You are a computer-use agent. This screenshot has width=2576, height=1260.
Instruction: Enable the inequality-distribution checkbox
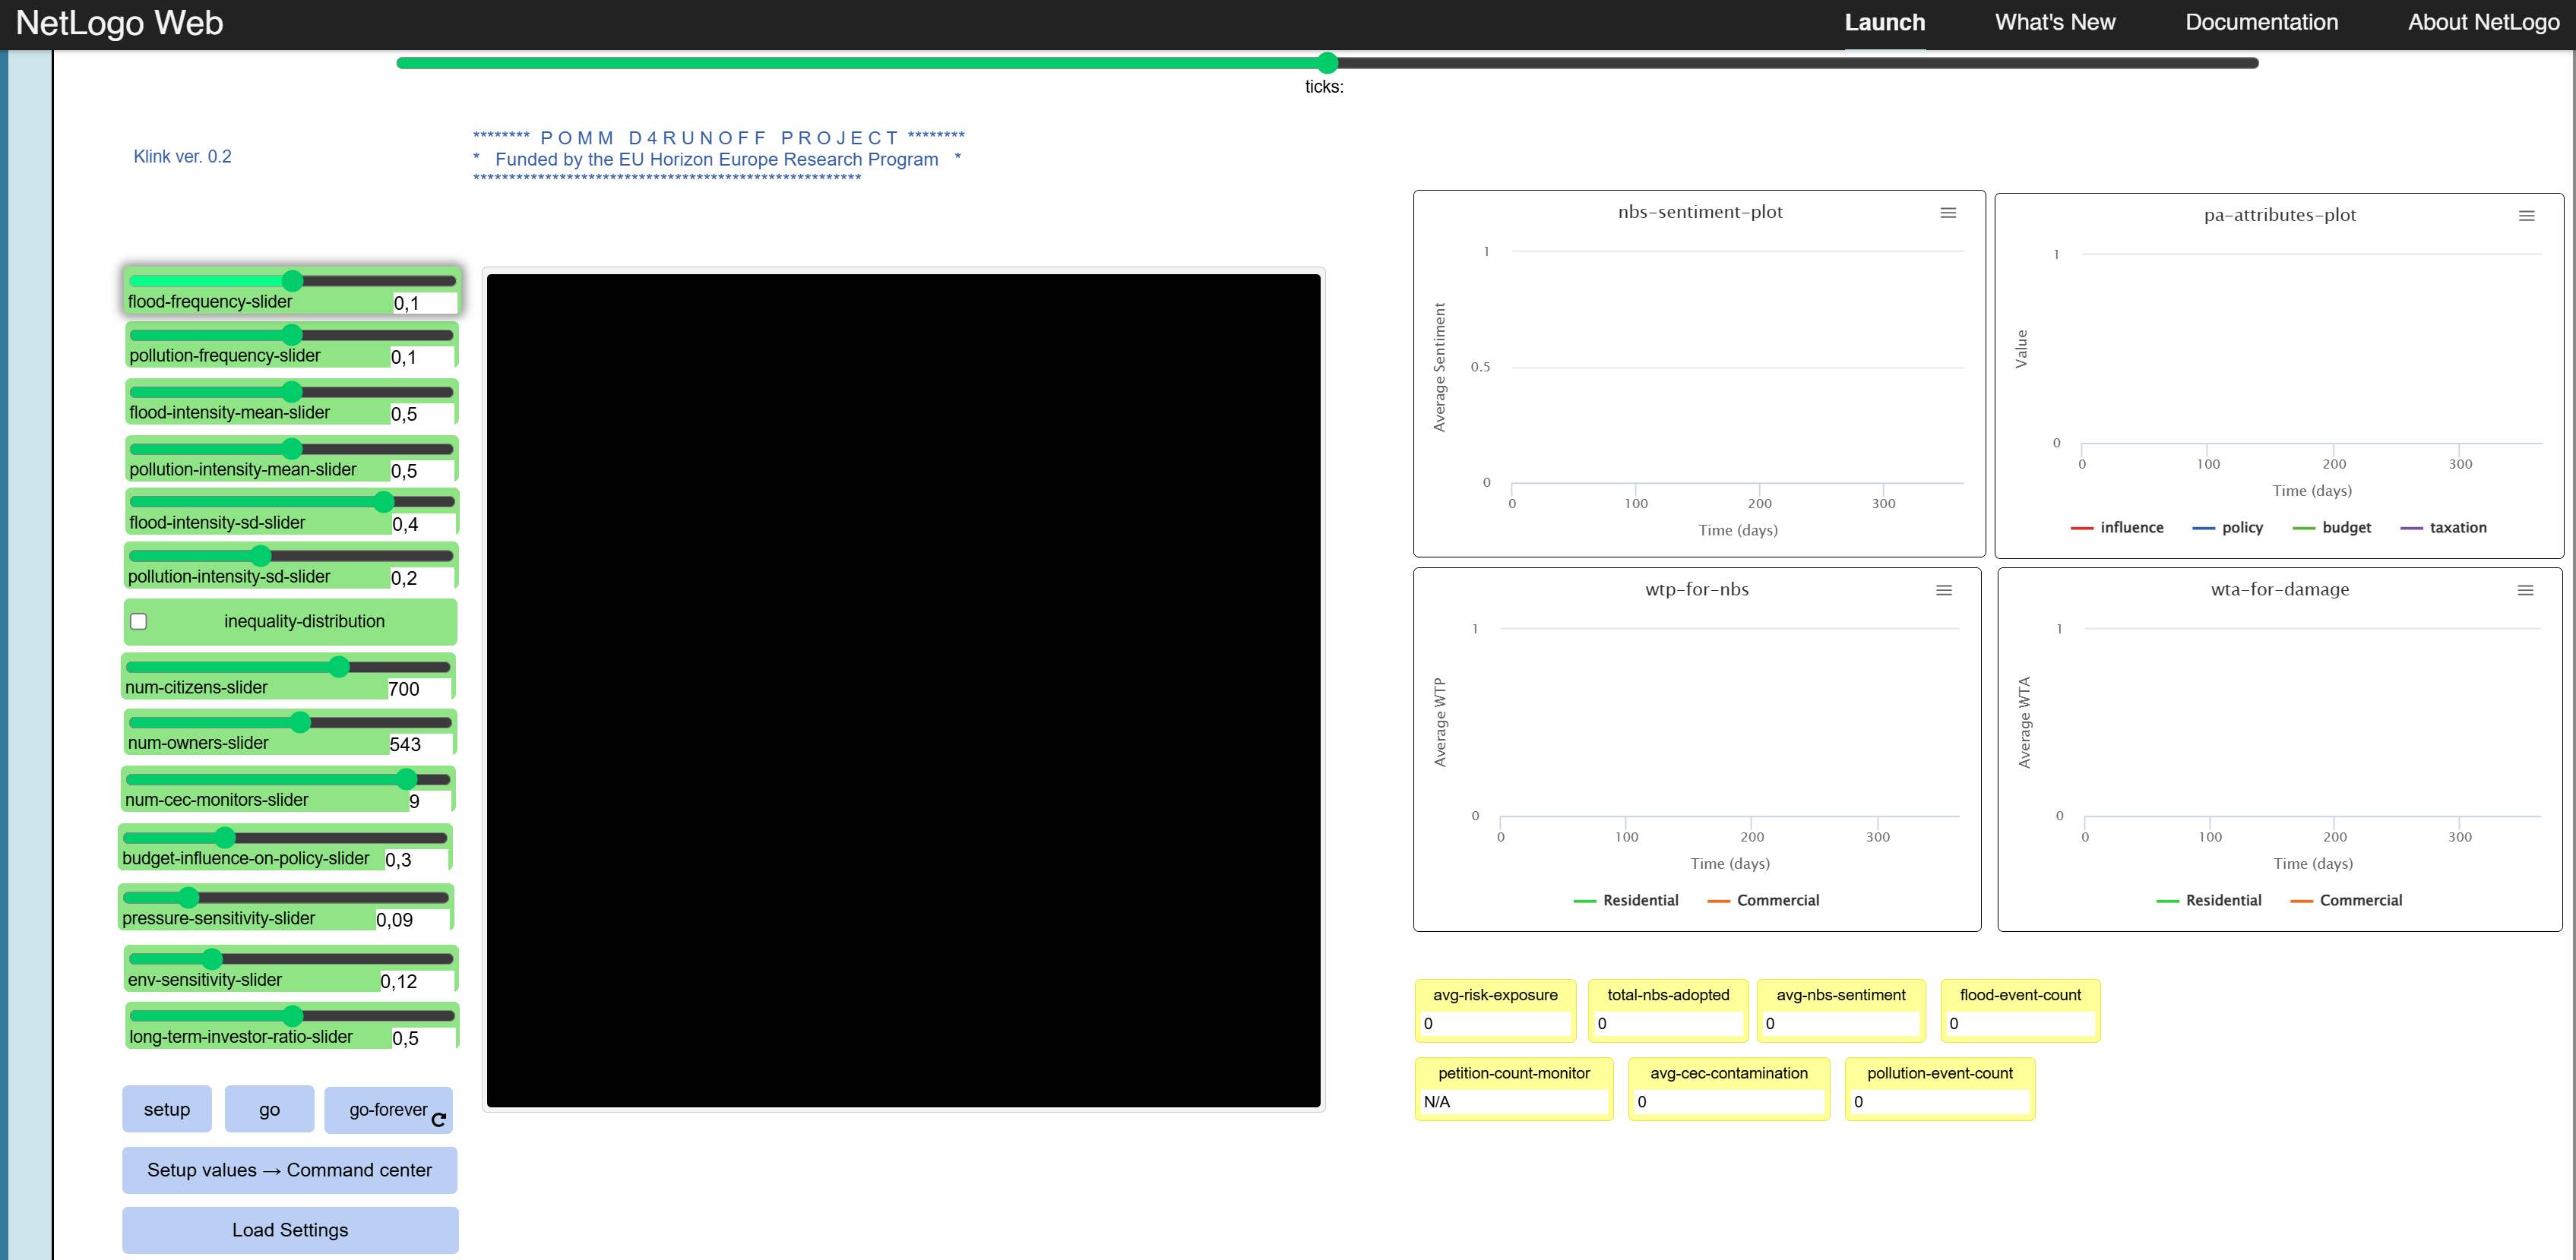(139, 621)
